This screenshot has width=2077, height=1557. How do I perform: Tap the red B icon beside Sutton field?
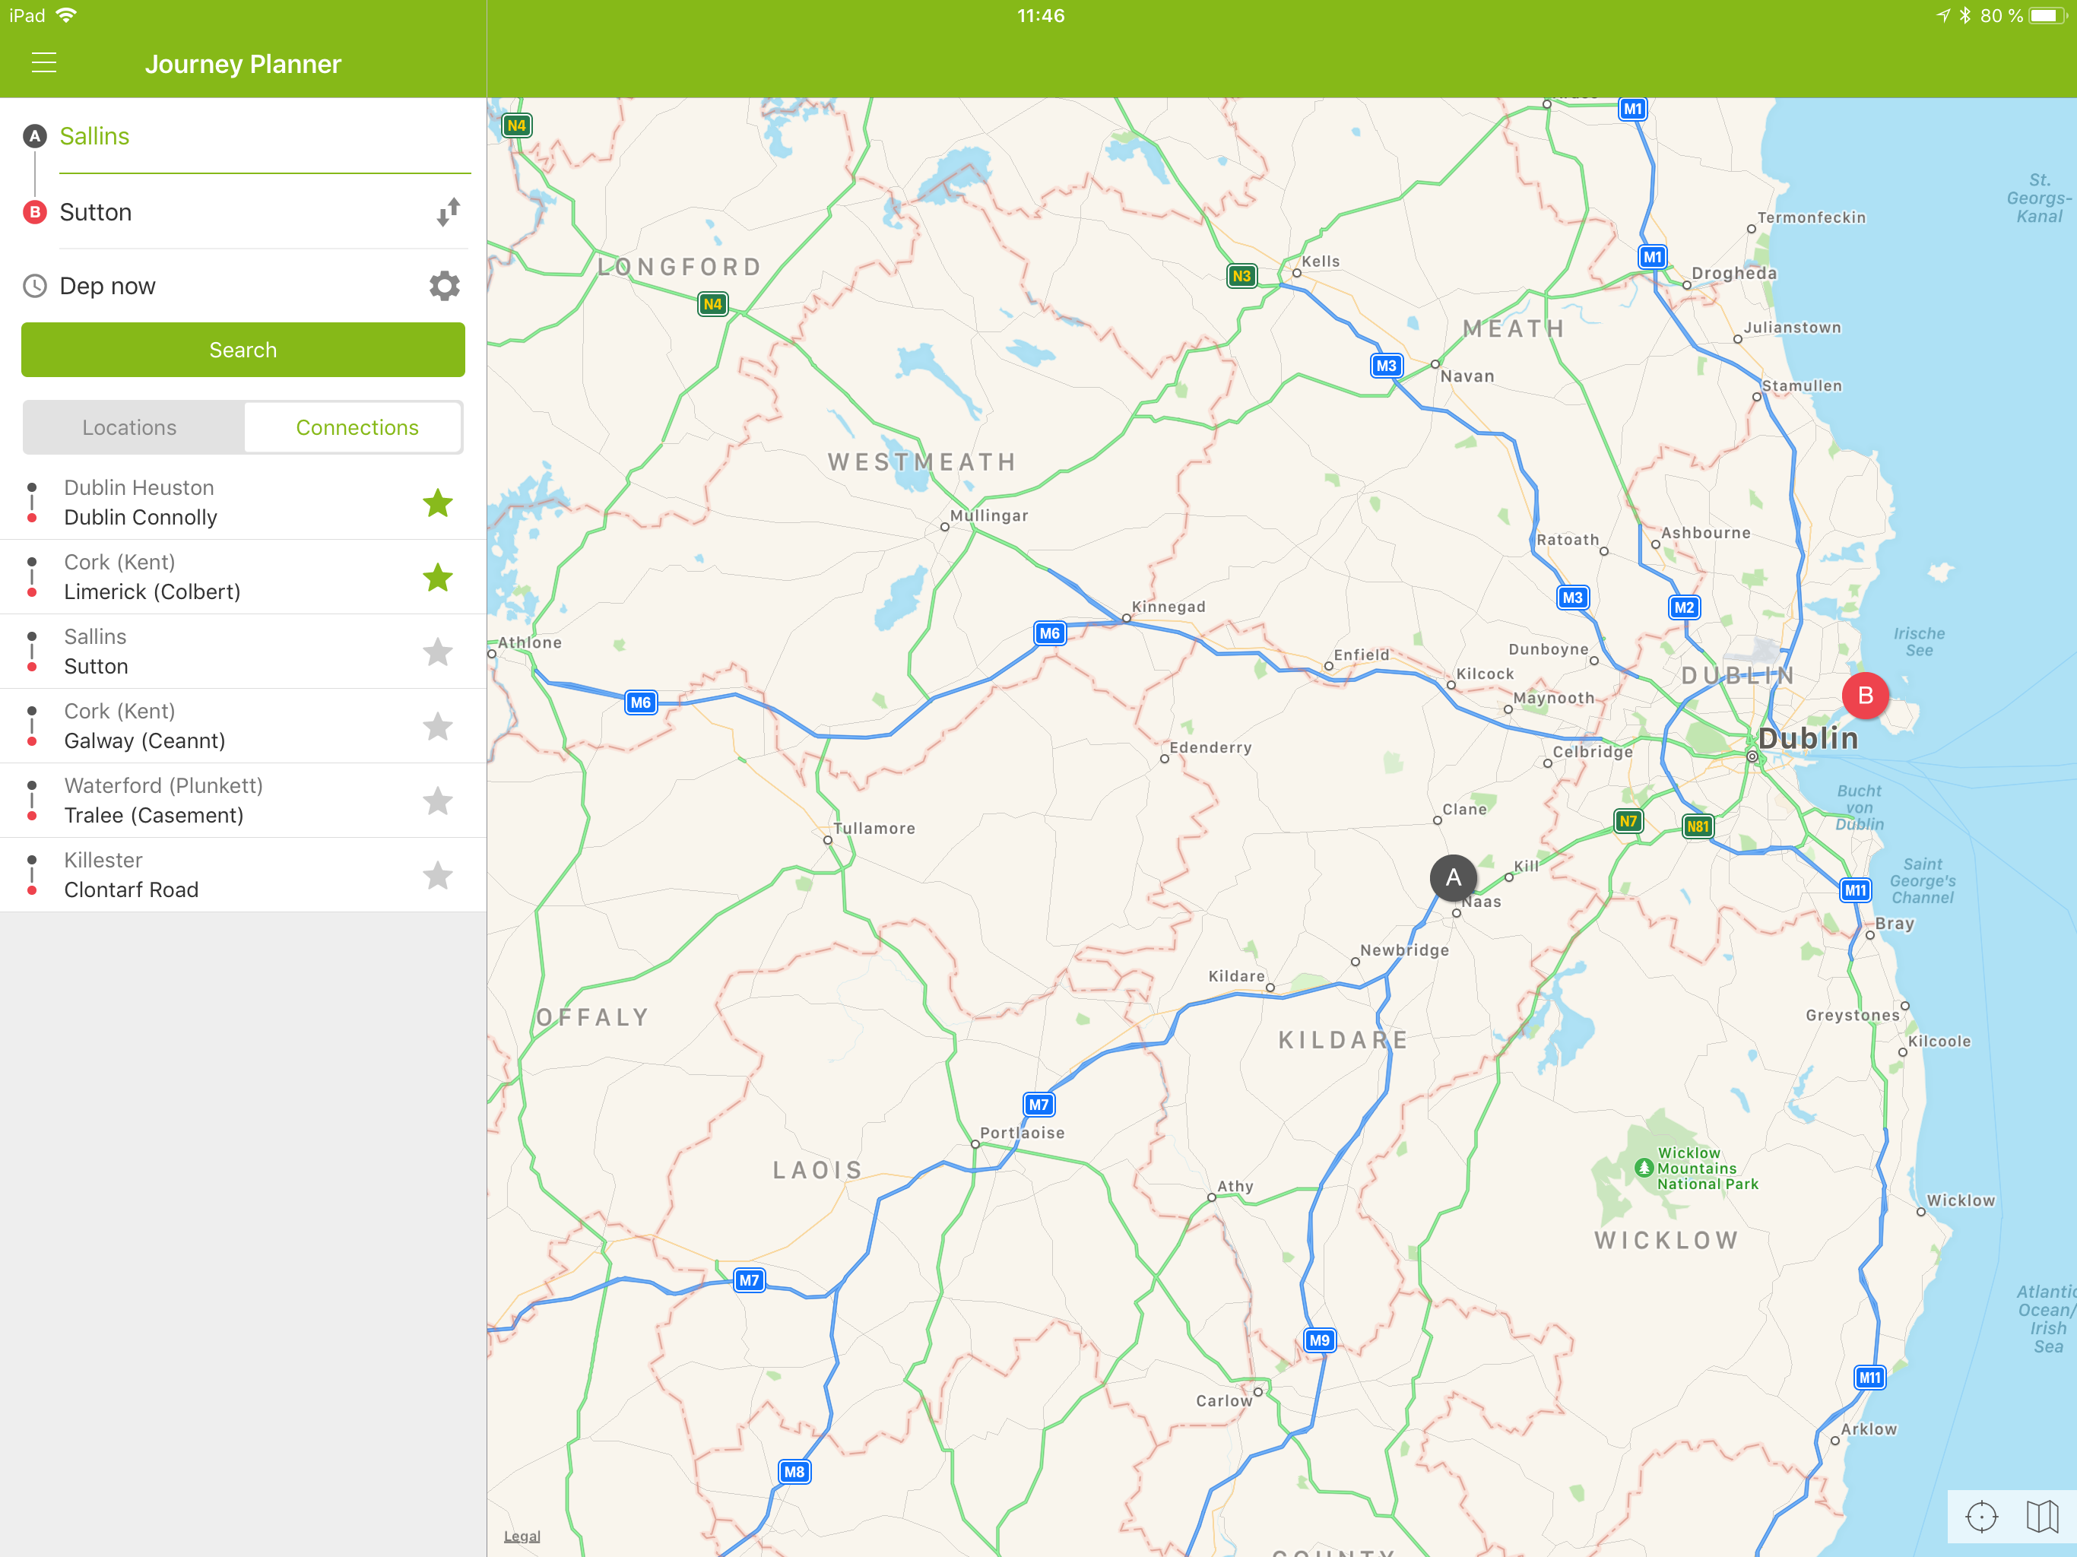(x=35, y=212)
